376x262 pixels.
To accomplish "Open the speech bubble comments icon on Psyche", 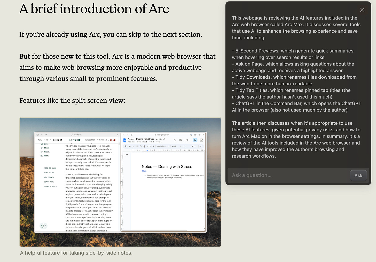I will tap(43, 226).
